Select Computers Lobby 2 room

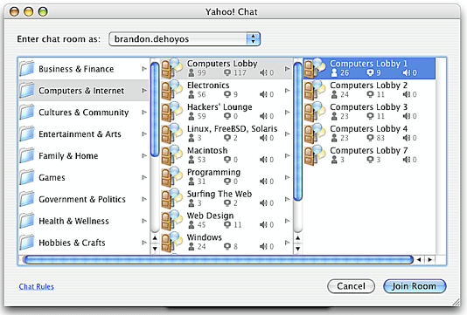pos(369,90)
